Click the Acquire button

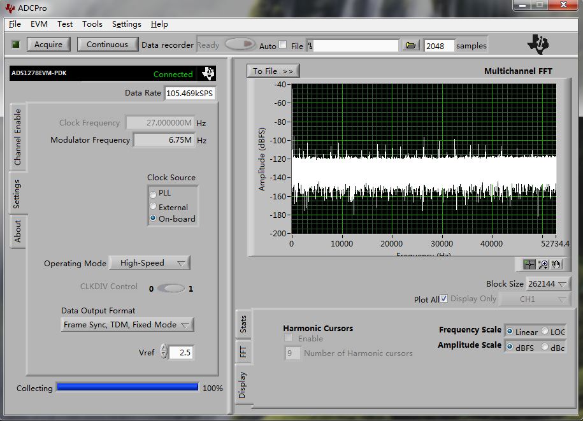pyautogui.click(x=48, y=44)
